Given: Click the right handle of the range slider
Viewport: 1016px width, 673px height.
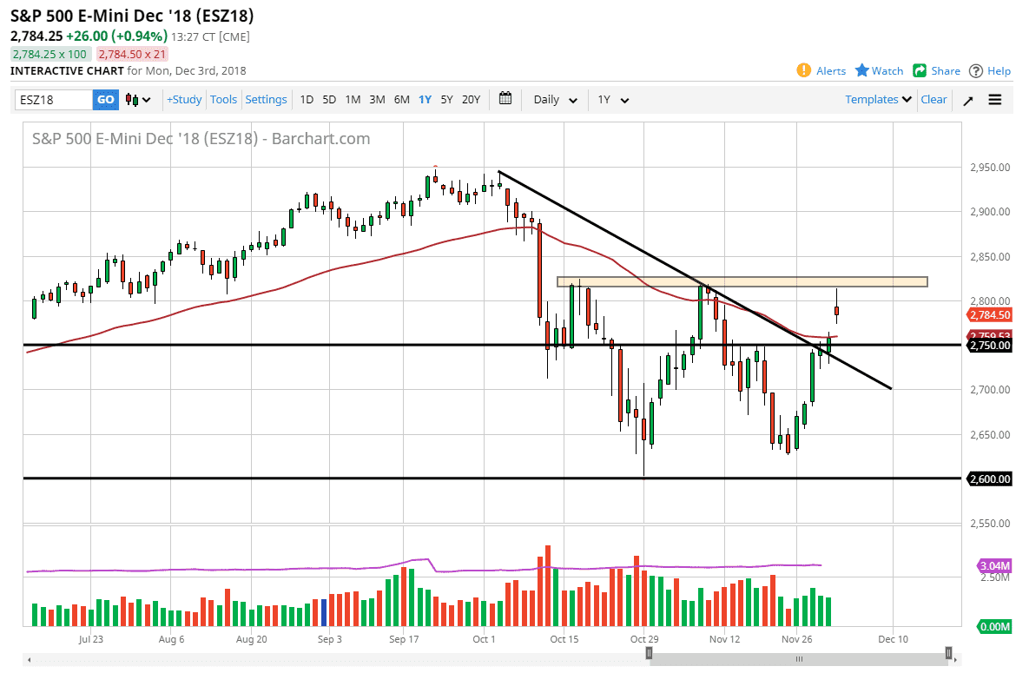Looking at the screenshot, I should [x=949, y=659].
